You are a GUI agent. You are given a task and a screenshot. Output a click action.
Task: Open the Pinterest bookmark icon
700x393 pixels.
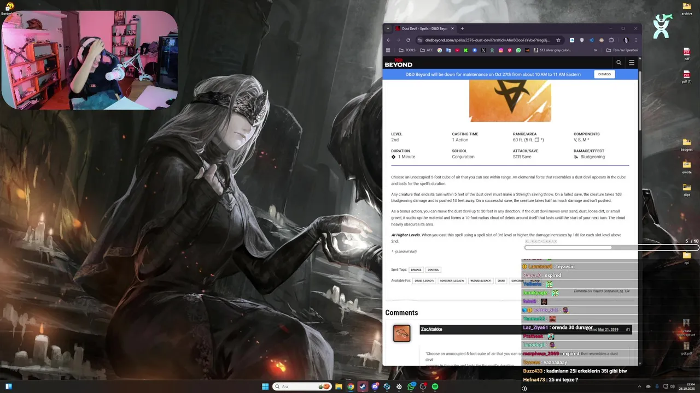click(510, 50)
